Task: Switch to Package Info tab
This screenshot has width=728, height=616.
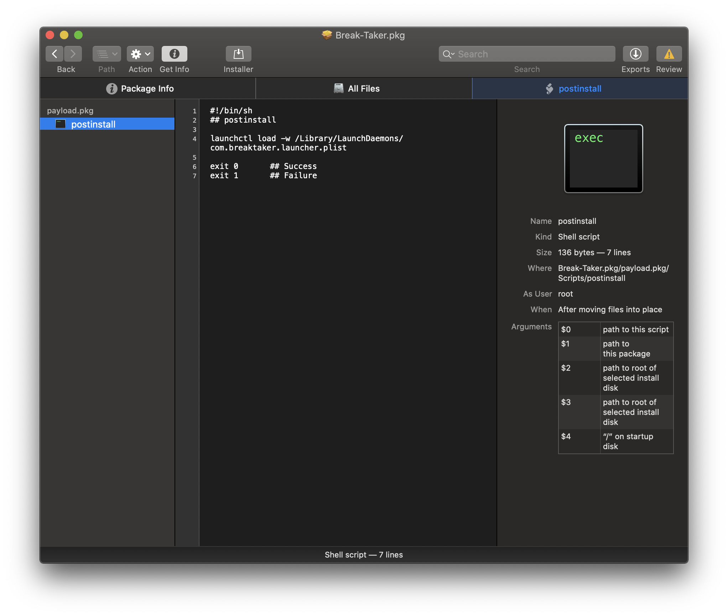Action: click(147, 88)
